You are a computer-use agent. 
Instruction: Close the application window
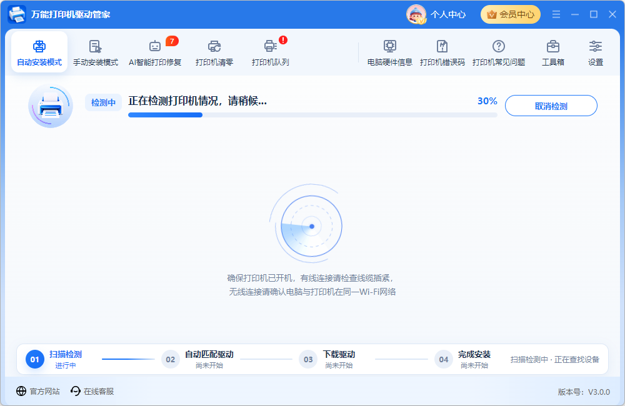[x=612, y=14]
